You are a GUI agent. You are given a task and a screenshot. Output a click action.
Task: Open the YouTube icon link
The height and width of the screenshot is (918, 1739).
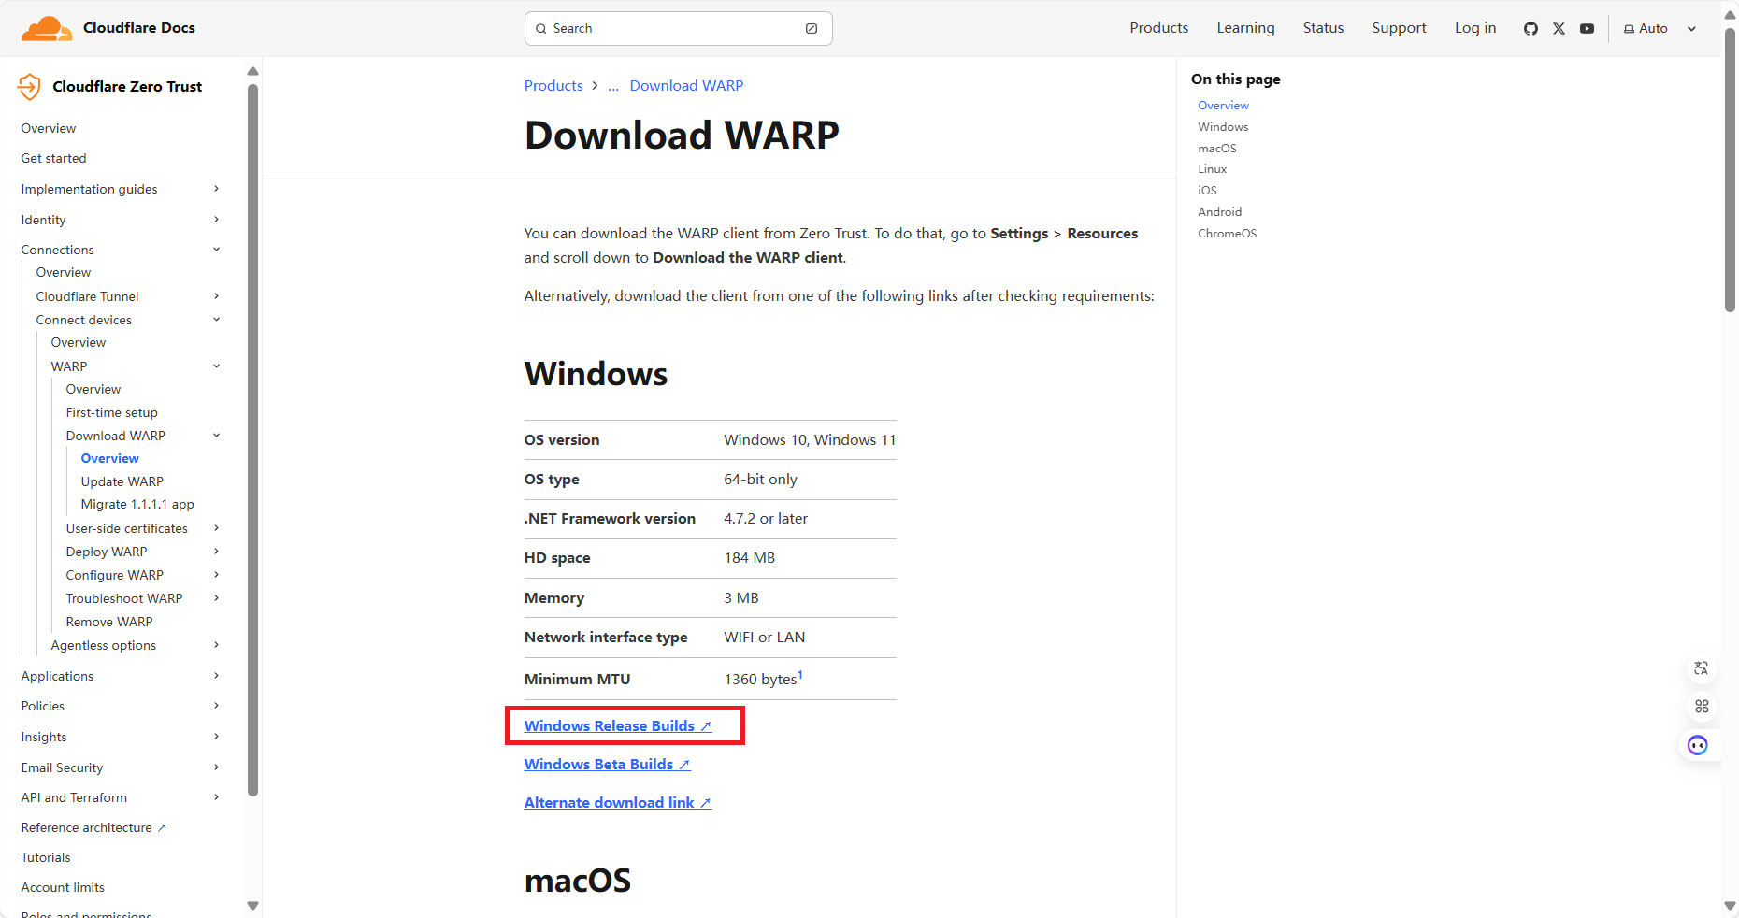click(1587, 29)
